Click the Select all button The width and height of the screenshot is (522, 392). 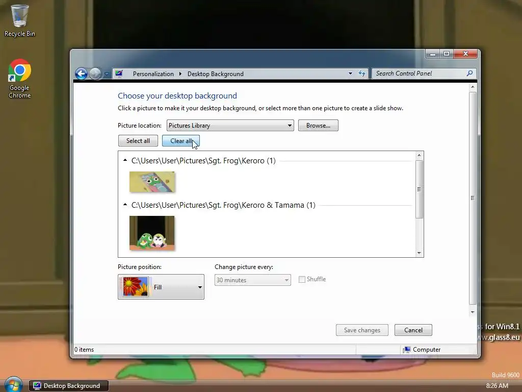pyautogui.click(x=138, y=141)
